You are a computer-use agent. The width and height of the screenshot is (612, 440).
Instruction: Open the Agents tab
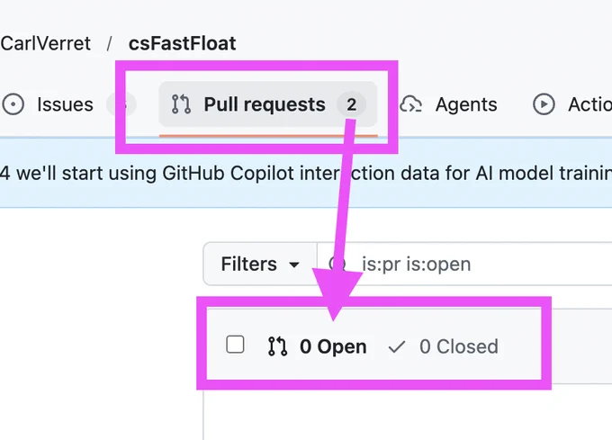pyautogui.click(x=448, y=104)
